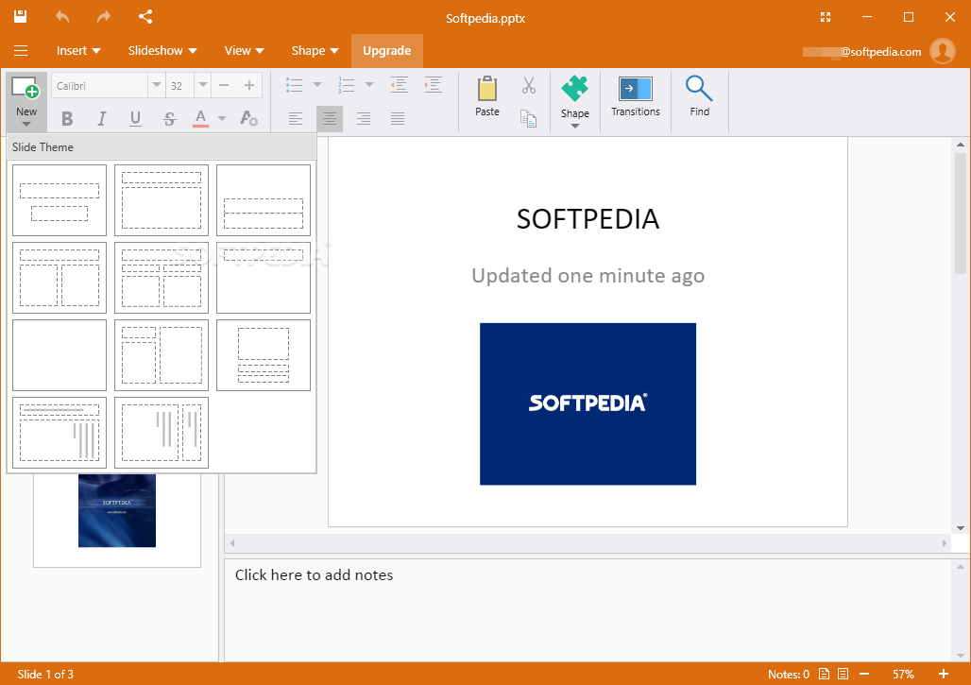Open the Shape menu

pos(315,51)
